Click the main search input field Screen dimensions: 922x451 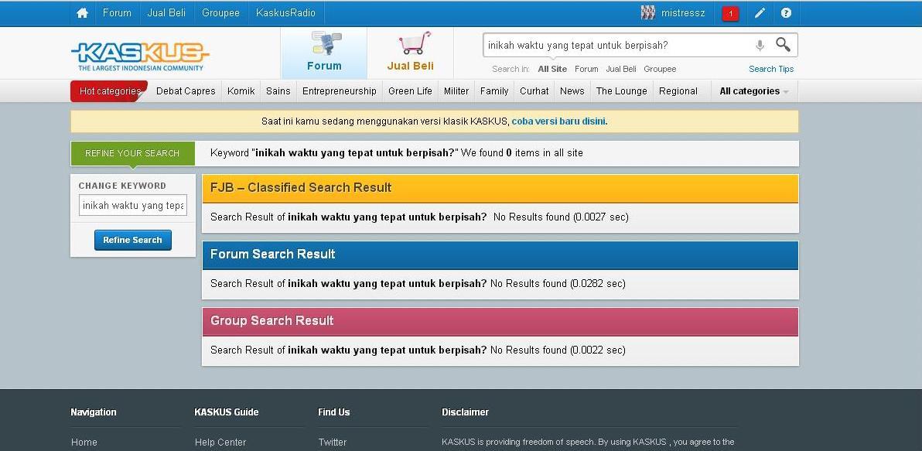point(617,46)
